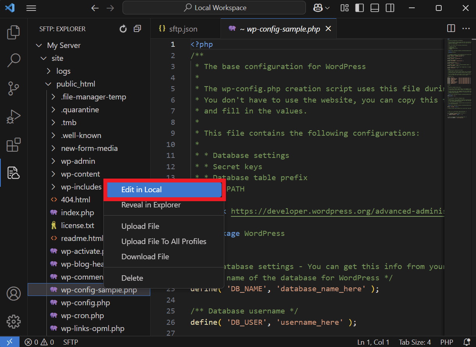Viewport: 476px width, 347px height.
Task: Open the hamburger application menu
Action: [x=31, y=8]
